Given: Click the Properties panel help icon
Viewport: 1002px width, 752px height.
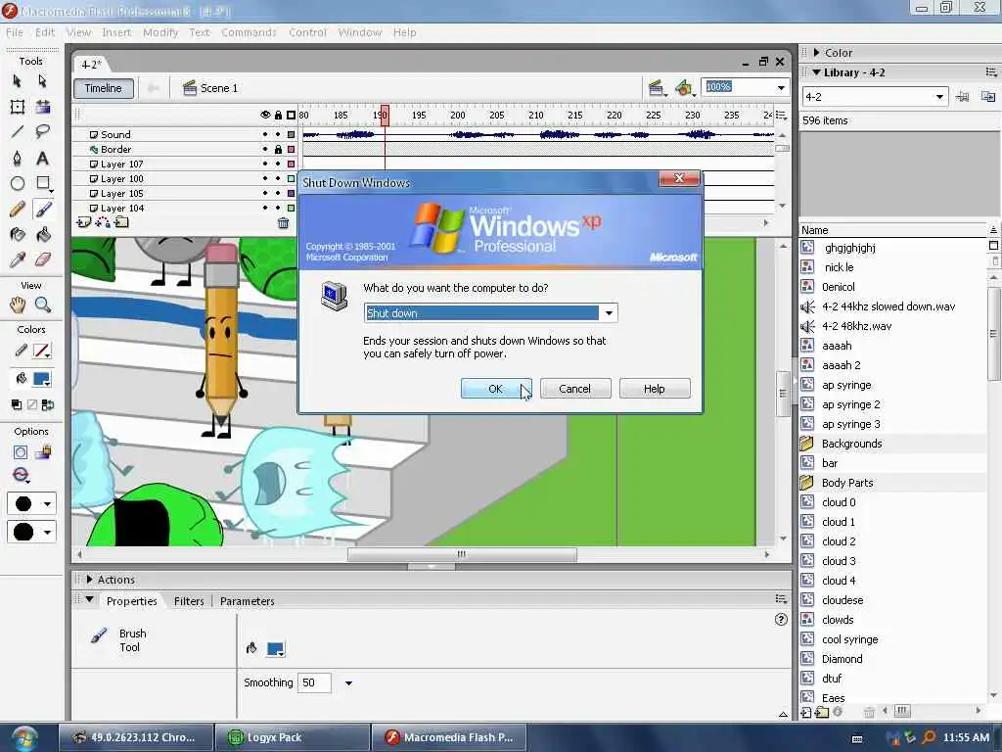Looking at the screenshot, I should point(781,619).
